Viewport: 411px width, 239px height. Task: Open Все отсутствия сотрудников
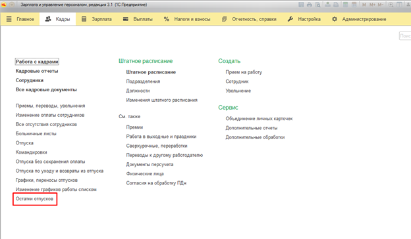(46, 124)
